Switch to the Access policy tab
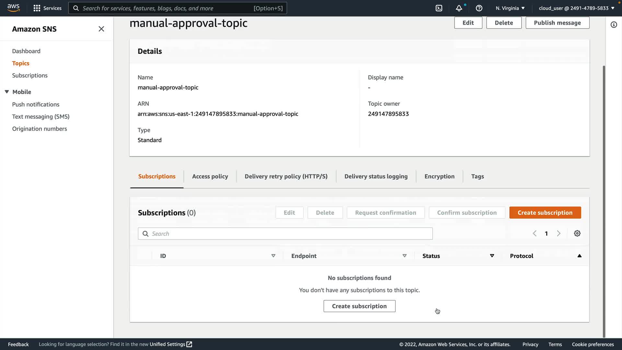622x350 pixels. [x=210, y=176]
